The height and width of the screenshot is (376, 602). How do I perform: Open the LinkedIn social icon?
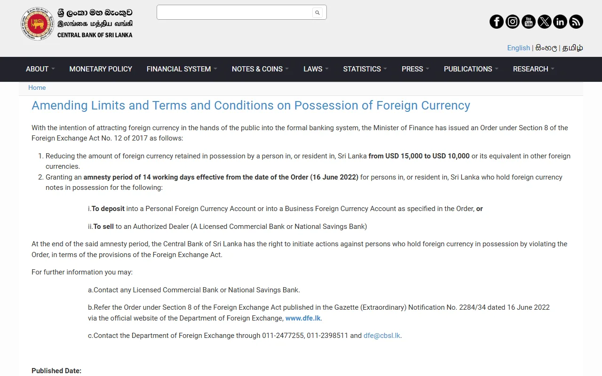pyautogui.click(x=560, y=22)
